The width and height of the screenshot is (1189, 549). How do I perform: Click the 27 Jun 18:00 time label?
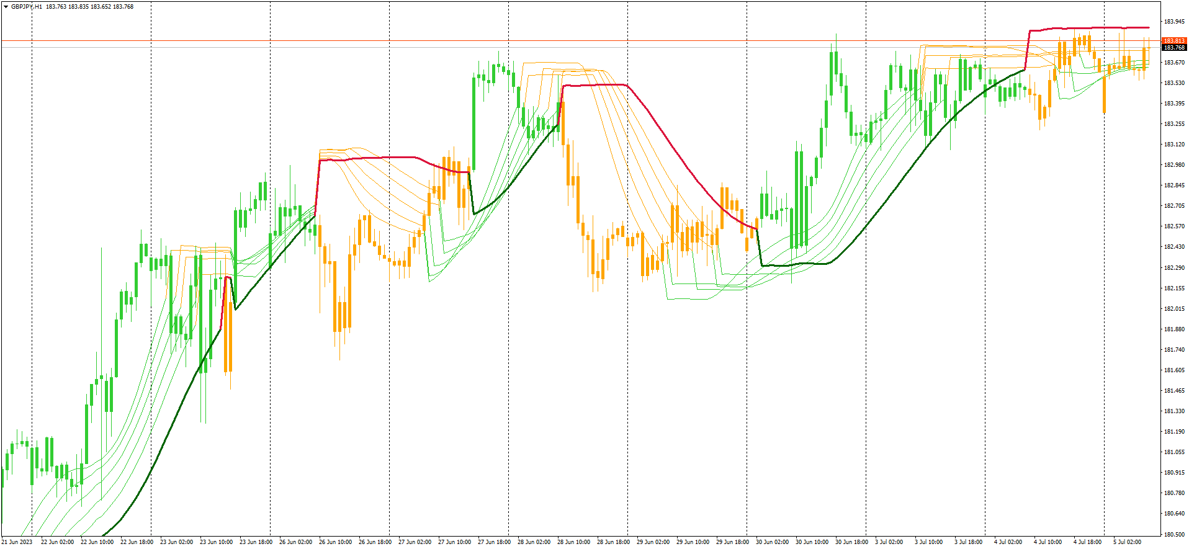494,542
